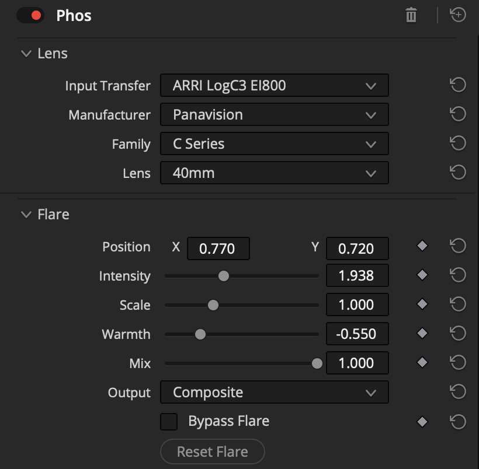479x469 pixels.
Task: Click the Intensity value field 1.938
Action: pyautogui.click(x=357, y=275)
